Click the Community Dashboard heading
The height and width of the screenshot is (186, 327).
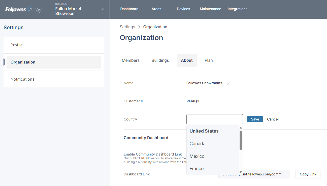[146, 138]
